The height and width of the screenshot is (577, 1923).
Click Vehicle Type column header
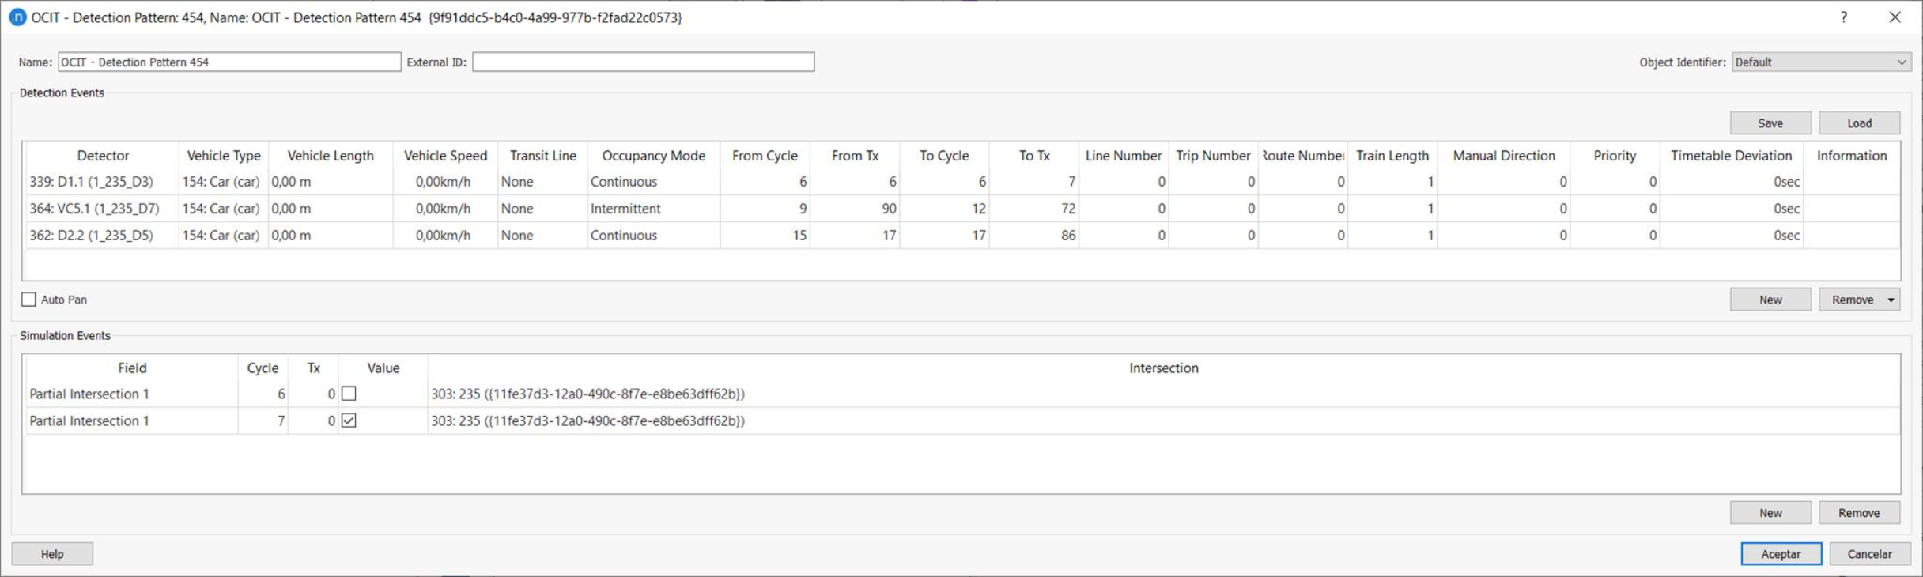click(224, 156)
